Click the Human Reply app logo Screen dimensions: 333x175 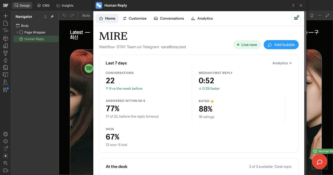pyautogui.click(x=99, y=5)
